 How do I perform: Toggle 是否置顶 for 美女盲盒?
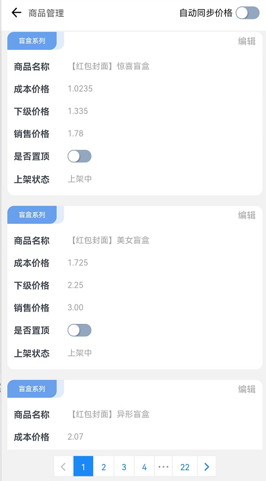pyautogui.click(x=79, y=330)
